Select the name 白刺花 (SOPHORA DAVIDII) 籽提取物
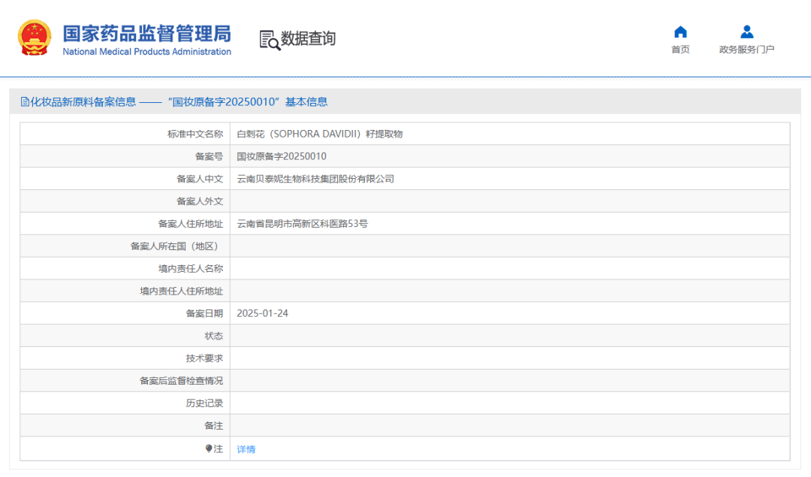Image resolution: width=811 pixels, height=477 pixels. [x=320, y=134]
